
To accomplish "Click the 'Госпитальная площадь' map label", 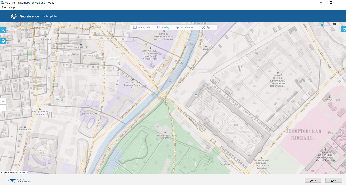I will click(262, 164).
